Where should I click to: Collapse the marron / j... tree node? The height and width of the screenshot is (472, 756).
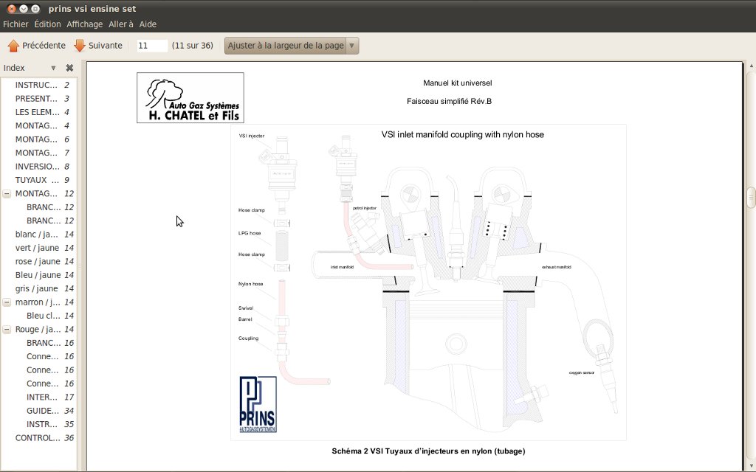coord(7,302)
